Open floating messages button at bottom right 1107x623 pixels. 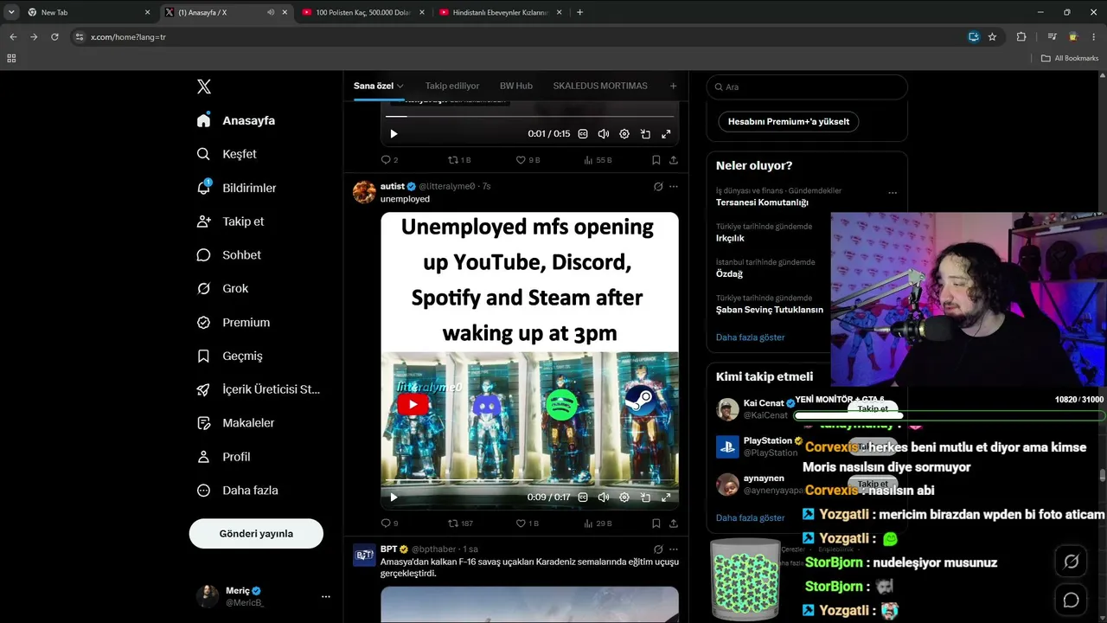click(1071, 600)
